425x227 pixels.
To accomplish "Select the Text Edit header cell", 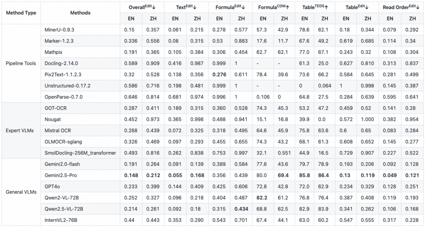I will point(186,7).
